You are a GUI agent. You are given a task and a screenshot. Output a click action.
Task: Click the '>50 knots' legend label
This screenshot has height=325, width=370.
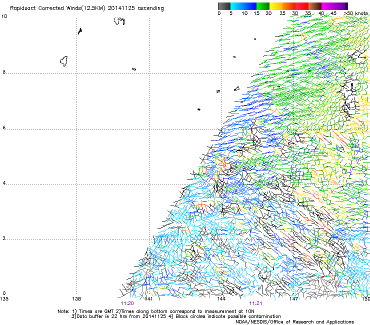point(355,13)
